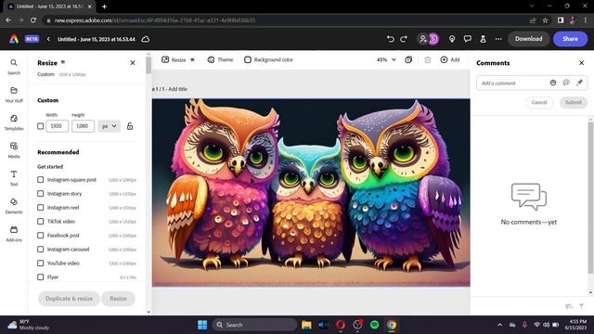Open Spotify from the taskbar

click(374, 325)
